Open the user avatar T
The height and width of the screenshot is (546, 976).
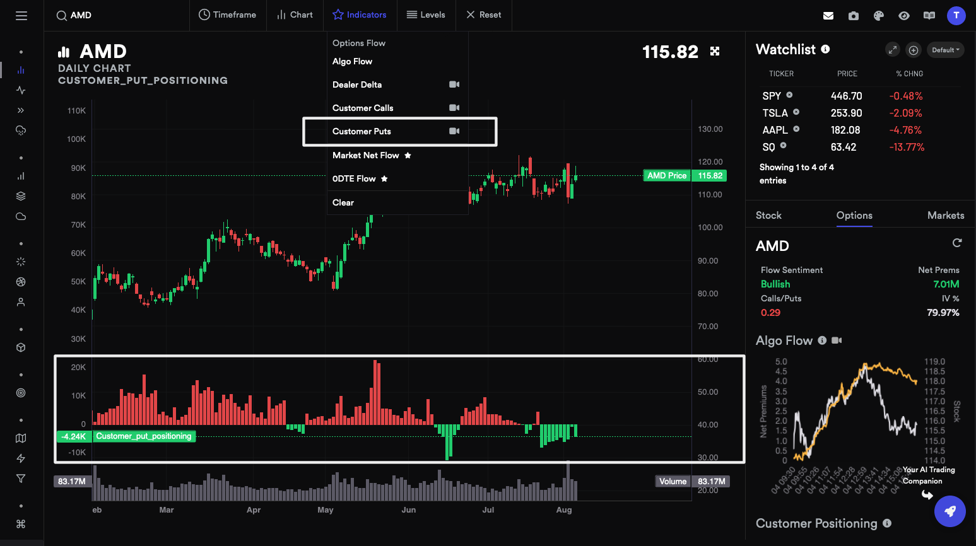[x=956, y=16]
